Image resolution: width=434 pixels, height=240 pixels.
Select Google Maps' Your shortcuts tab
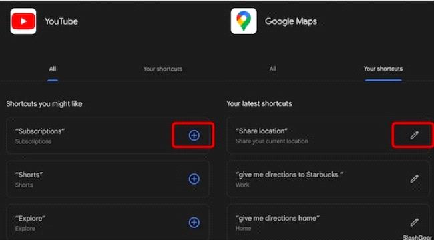383,69
